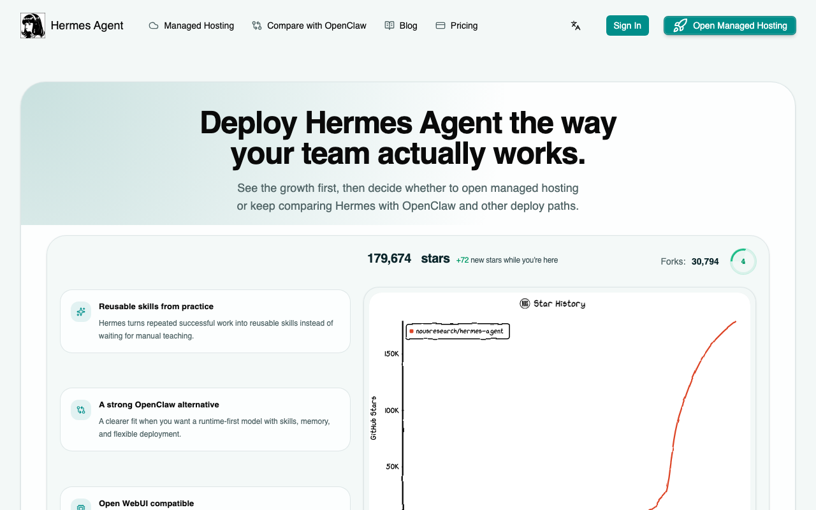
Task: Click the circular countdown ring showing 4
Action: pos(743,261)
